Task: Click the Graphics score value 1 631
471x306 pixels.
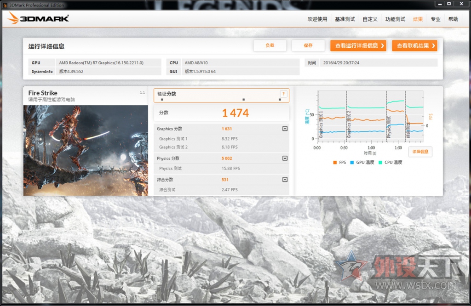Action: [x=227, y=129]
